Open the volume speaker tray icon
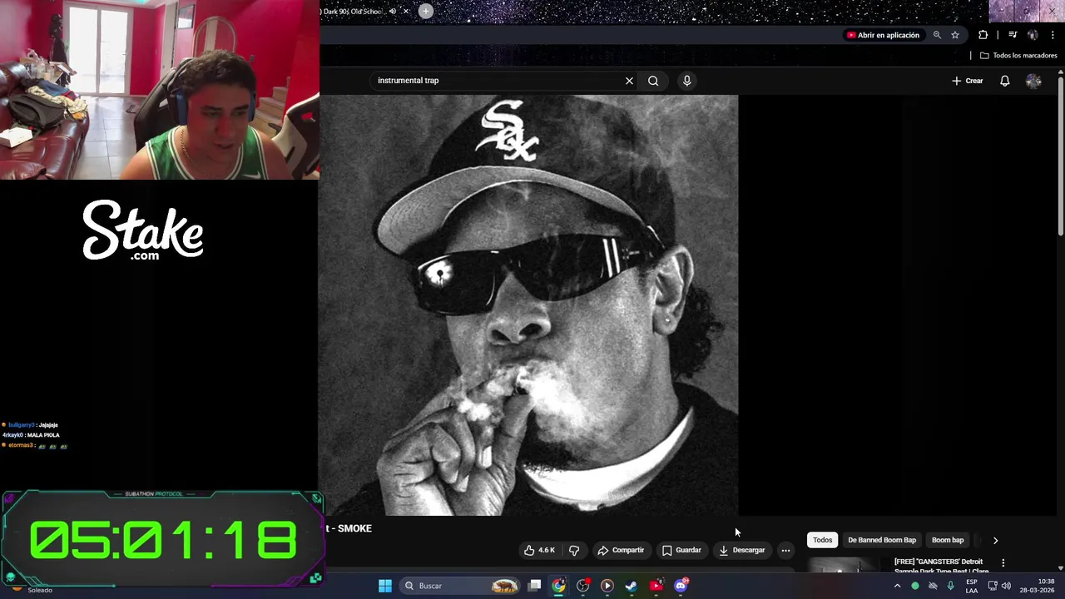The image size is (1065, 599). [x=1006, y=586]
